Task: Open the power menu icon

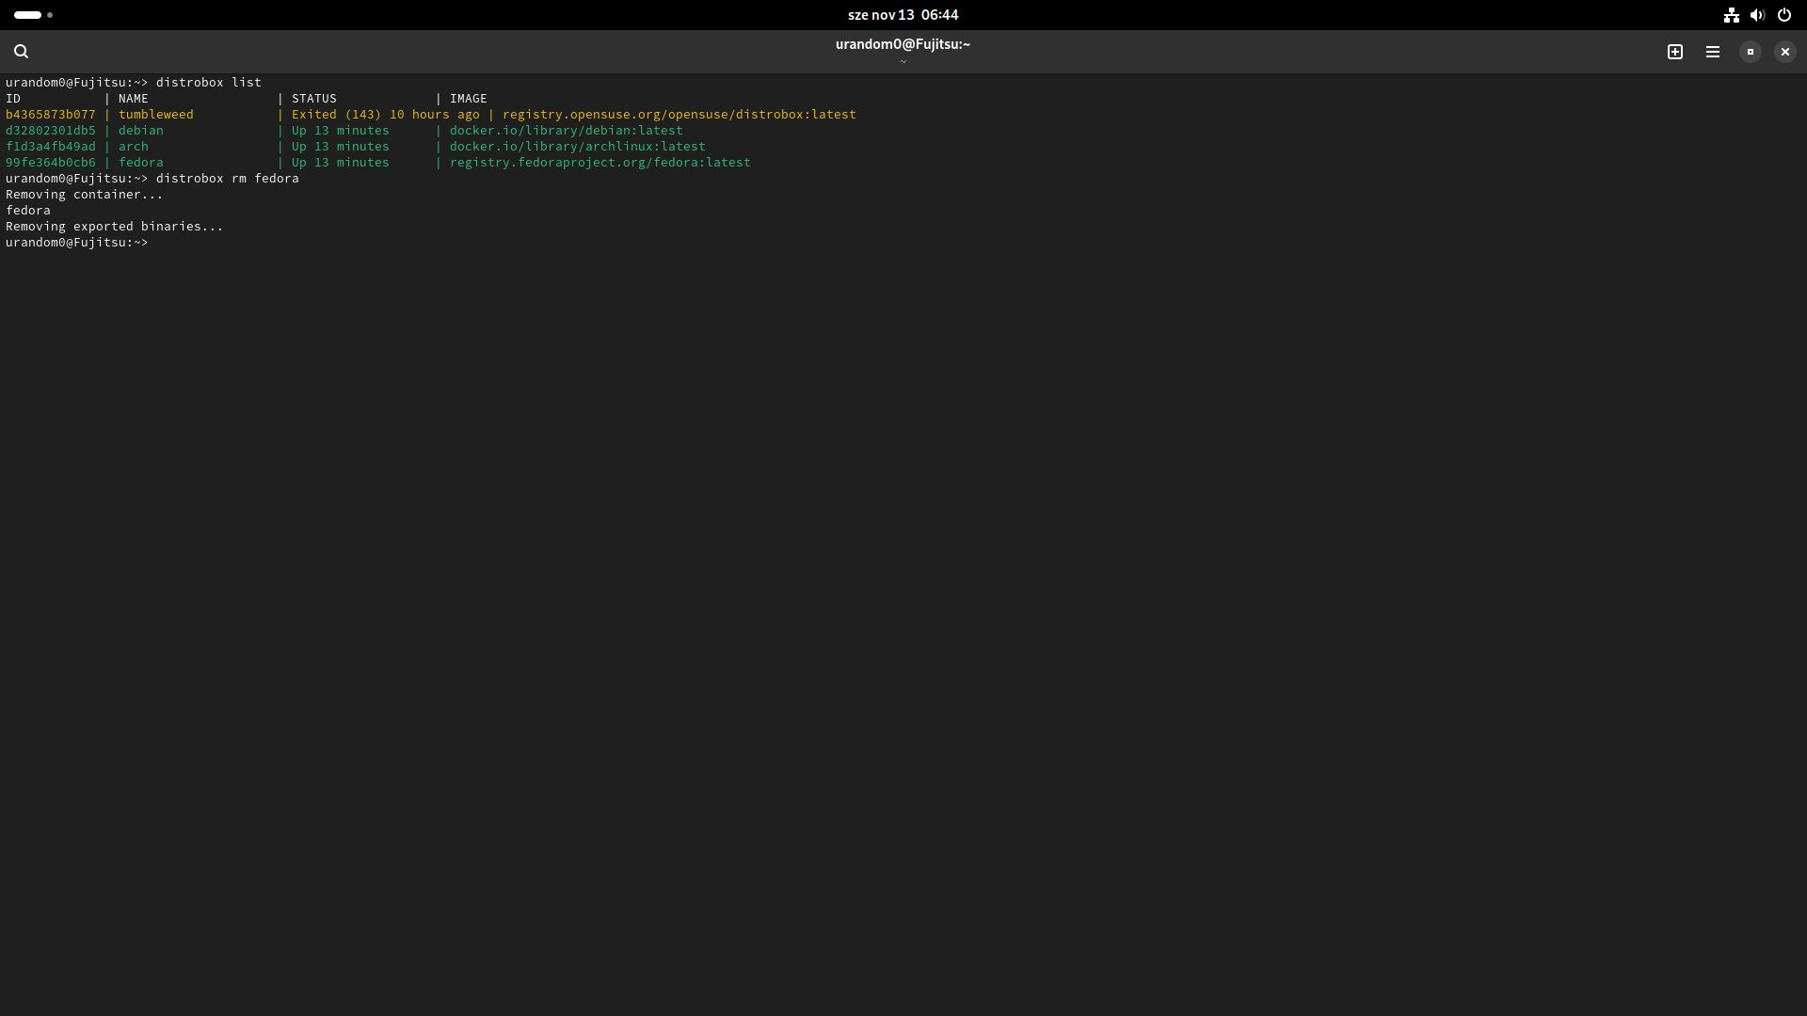Action: (x=1783, y=15)
